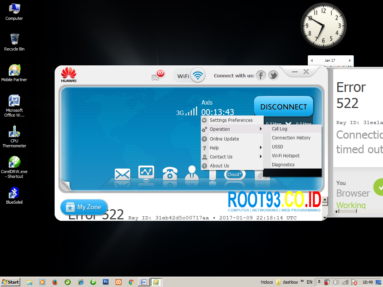Click the left scroll arrow in Error 522 window
This screenshot has height=287, width=383.
(x=337, y=212)
